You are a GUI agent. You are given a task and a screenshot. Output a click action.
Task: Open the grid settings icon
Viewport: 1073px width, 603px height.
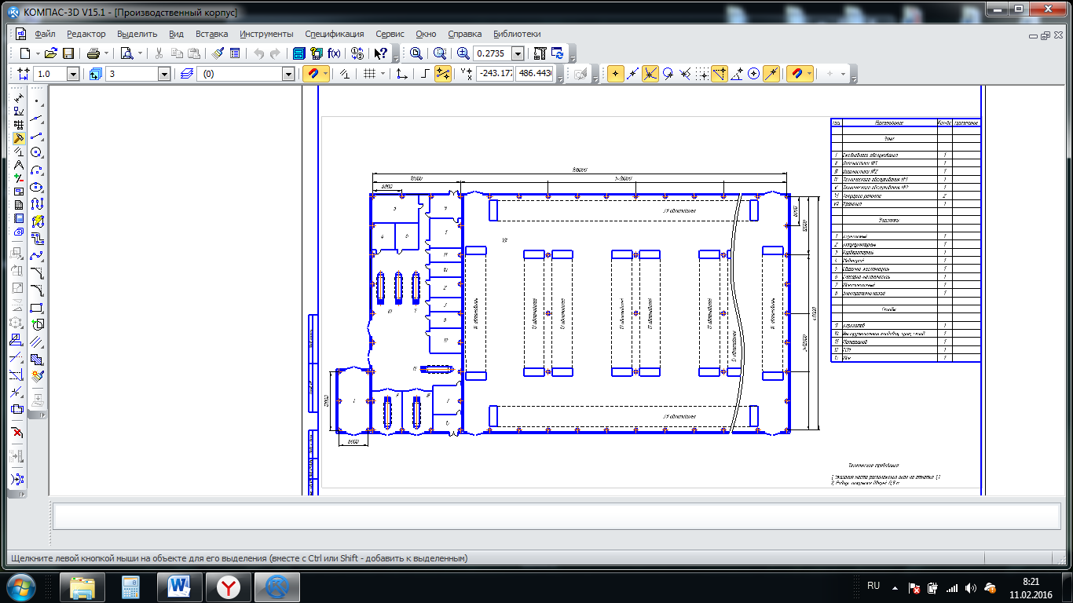coord(368,74)
